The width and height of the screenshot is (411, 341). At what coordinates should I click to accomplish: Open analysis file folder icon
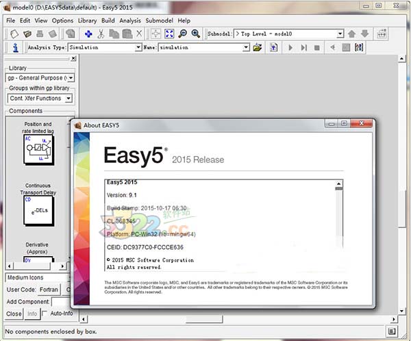click(x=258, y=47)
